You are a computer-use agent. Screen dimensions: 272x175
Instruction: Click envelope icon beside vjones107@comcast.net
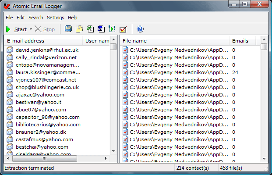tap(10, 80)
